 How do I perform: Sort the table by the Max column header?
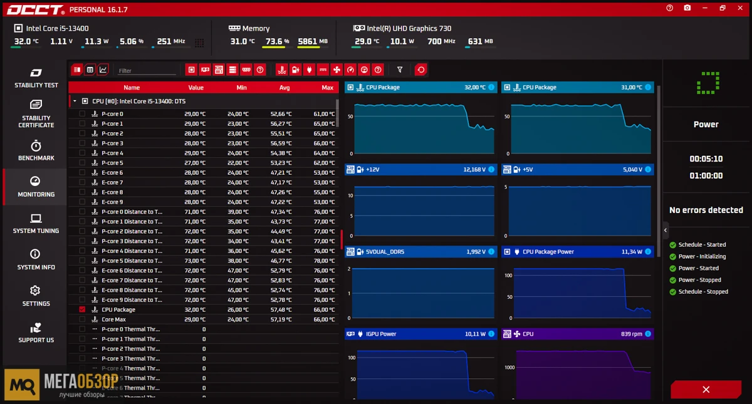(327, 88)
